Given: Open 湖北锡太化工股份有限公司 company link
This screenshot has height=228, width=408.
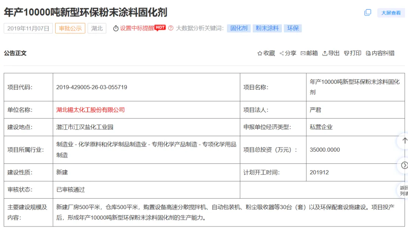Looking at the screenshot, I should tap(90, 110).
